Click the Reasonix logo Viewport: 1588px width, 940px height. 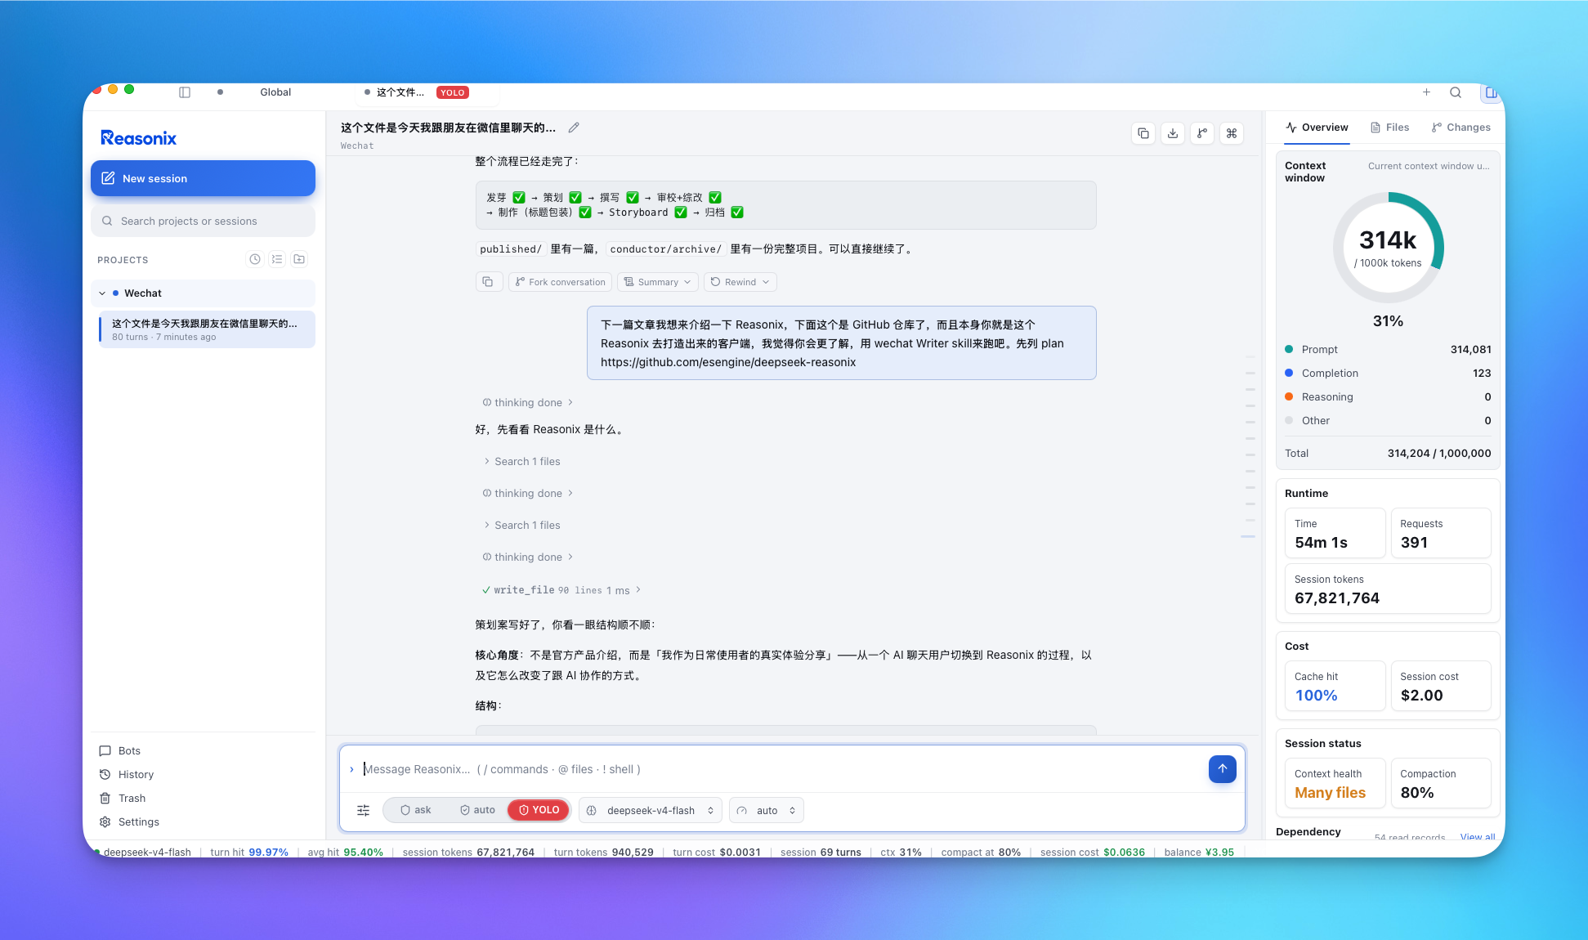point(138,138)
